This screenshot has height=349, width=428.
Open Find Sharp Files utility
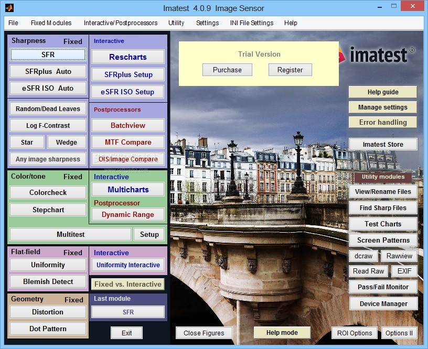click(x=383, y=208)
